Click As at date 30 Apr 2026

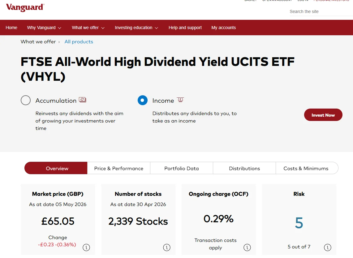click(138, 204)
